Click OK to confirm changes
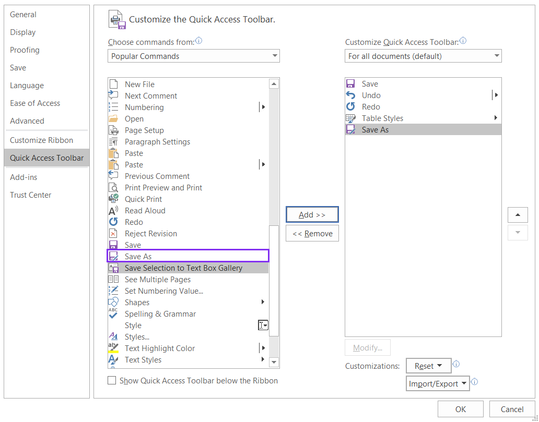Screen dimensions: 539x422 tap(460, 409)
